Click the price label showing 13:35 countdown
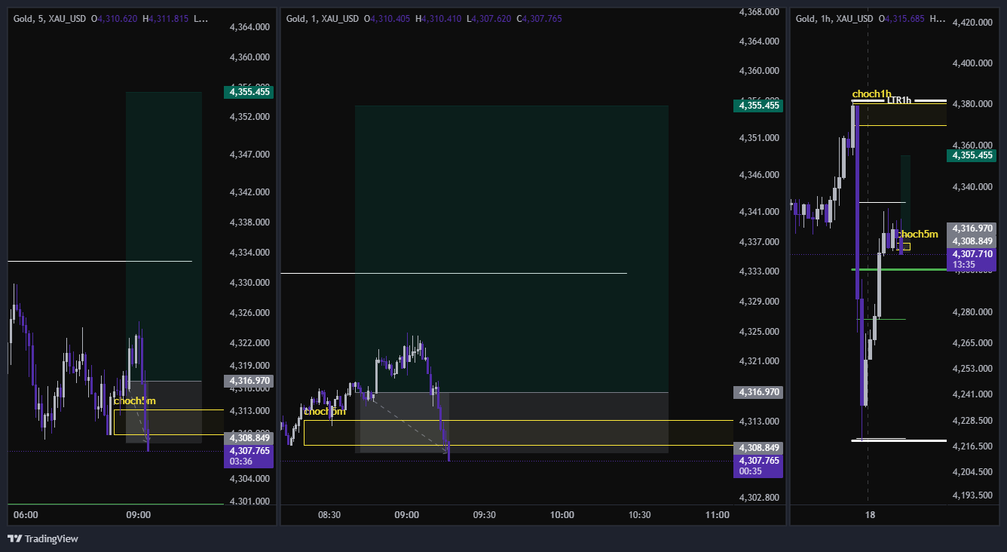 tap(972, 259)
